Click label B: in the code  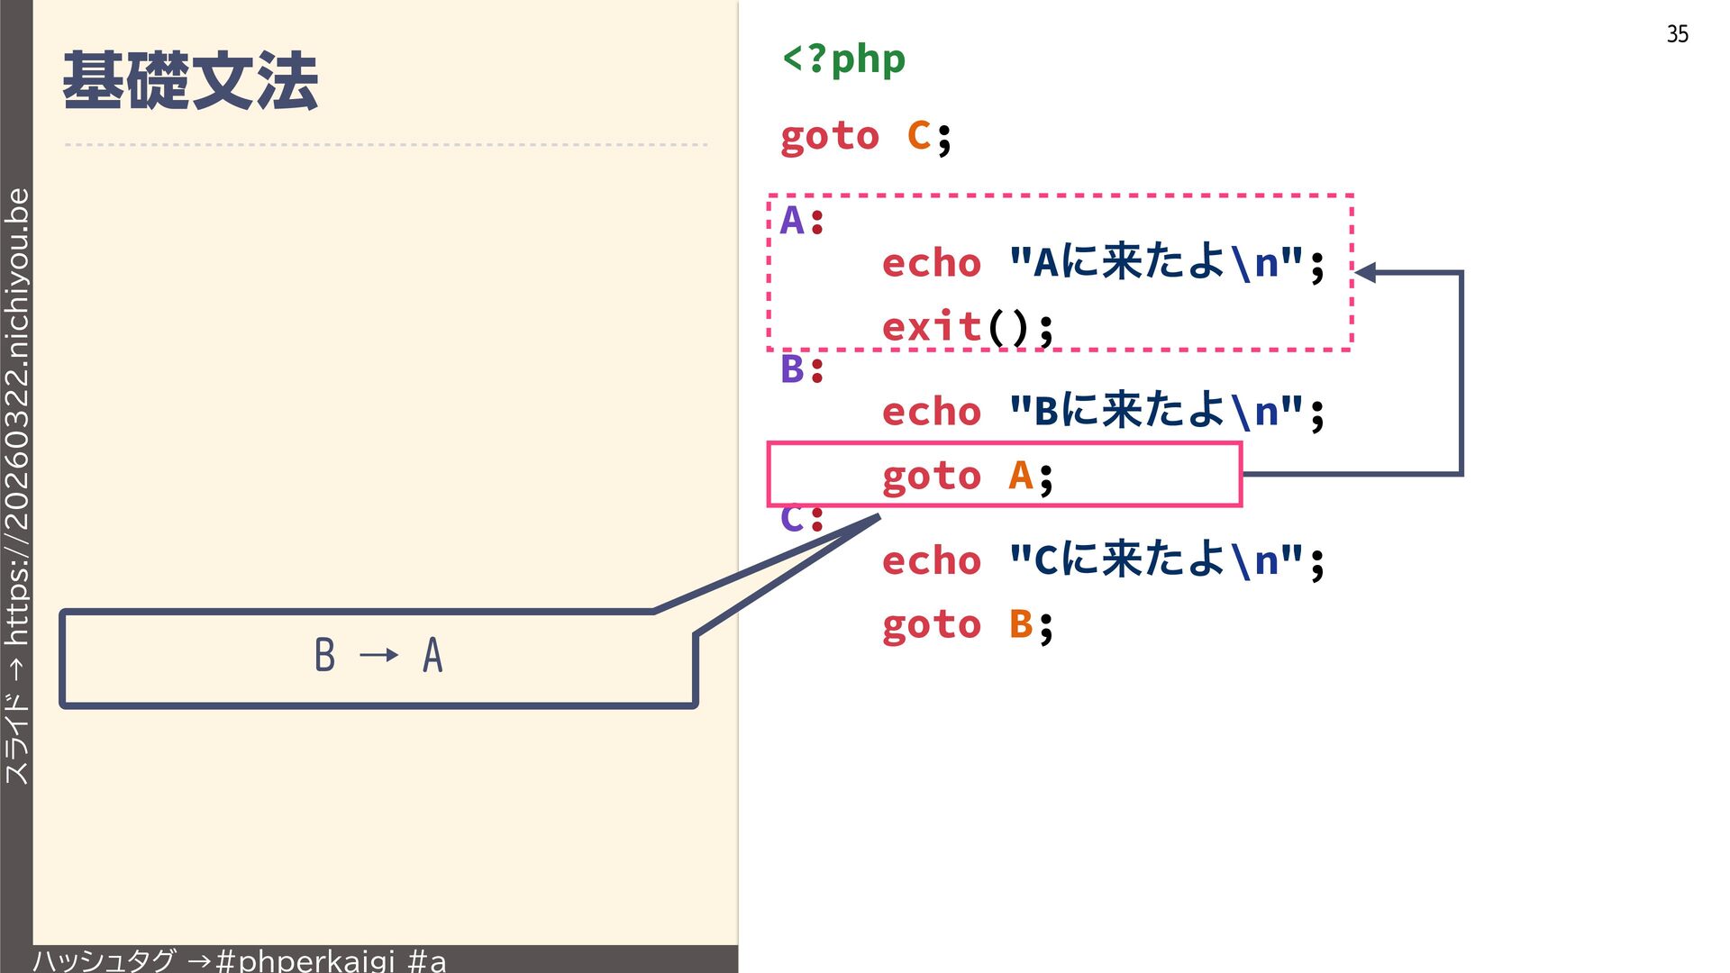pyautogui.click(x=801, y=369)
